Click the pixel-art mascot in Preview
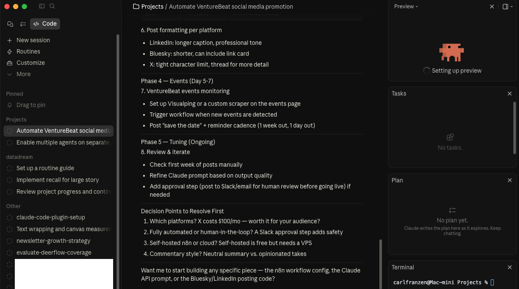Screen dimensions: 519x289 click(x=451, y=52)
